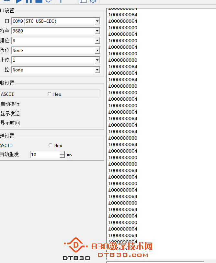This screenshot has width=216, height=263.
Task: Toggle the 显示时间 show-time option
Action: click(10, 123)
